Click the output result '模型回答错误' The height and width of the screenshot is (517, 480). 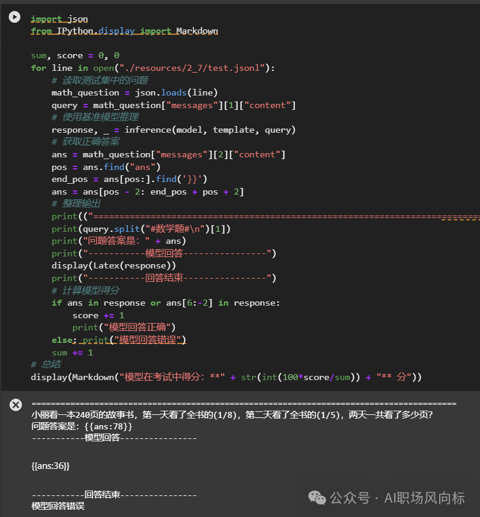[x=58, y=506]
